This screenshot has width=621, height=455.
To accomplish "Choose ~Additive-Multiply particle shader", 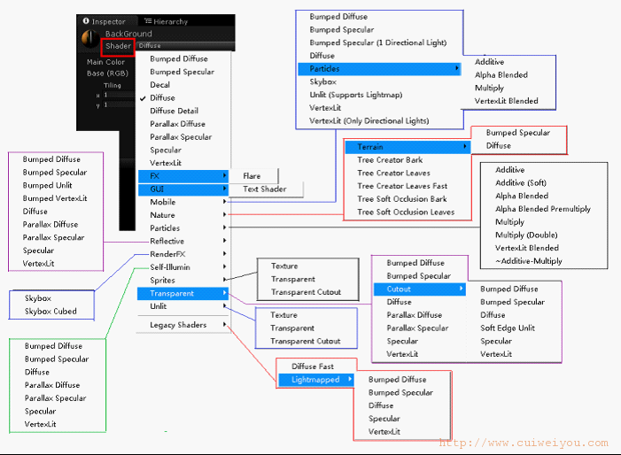I will click(x=529, y=261).
